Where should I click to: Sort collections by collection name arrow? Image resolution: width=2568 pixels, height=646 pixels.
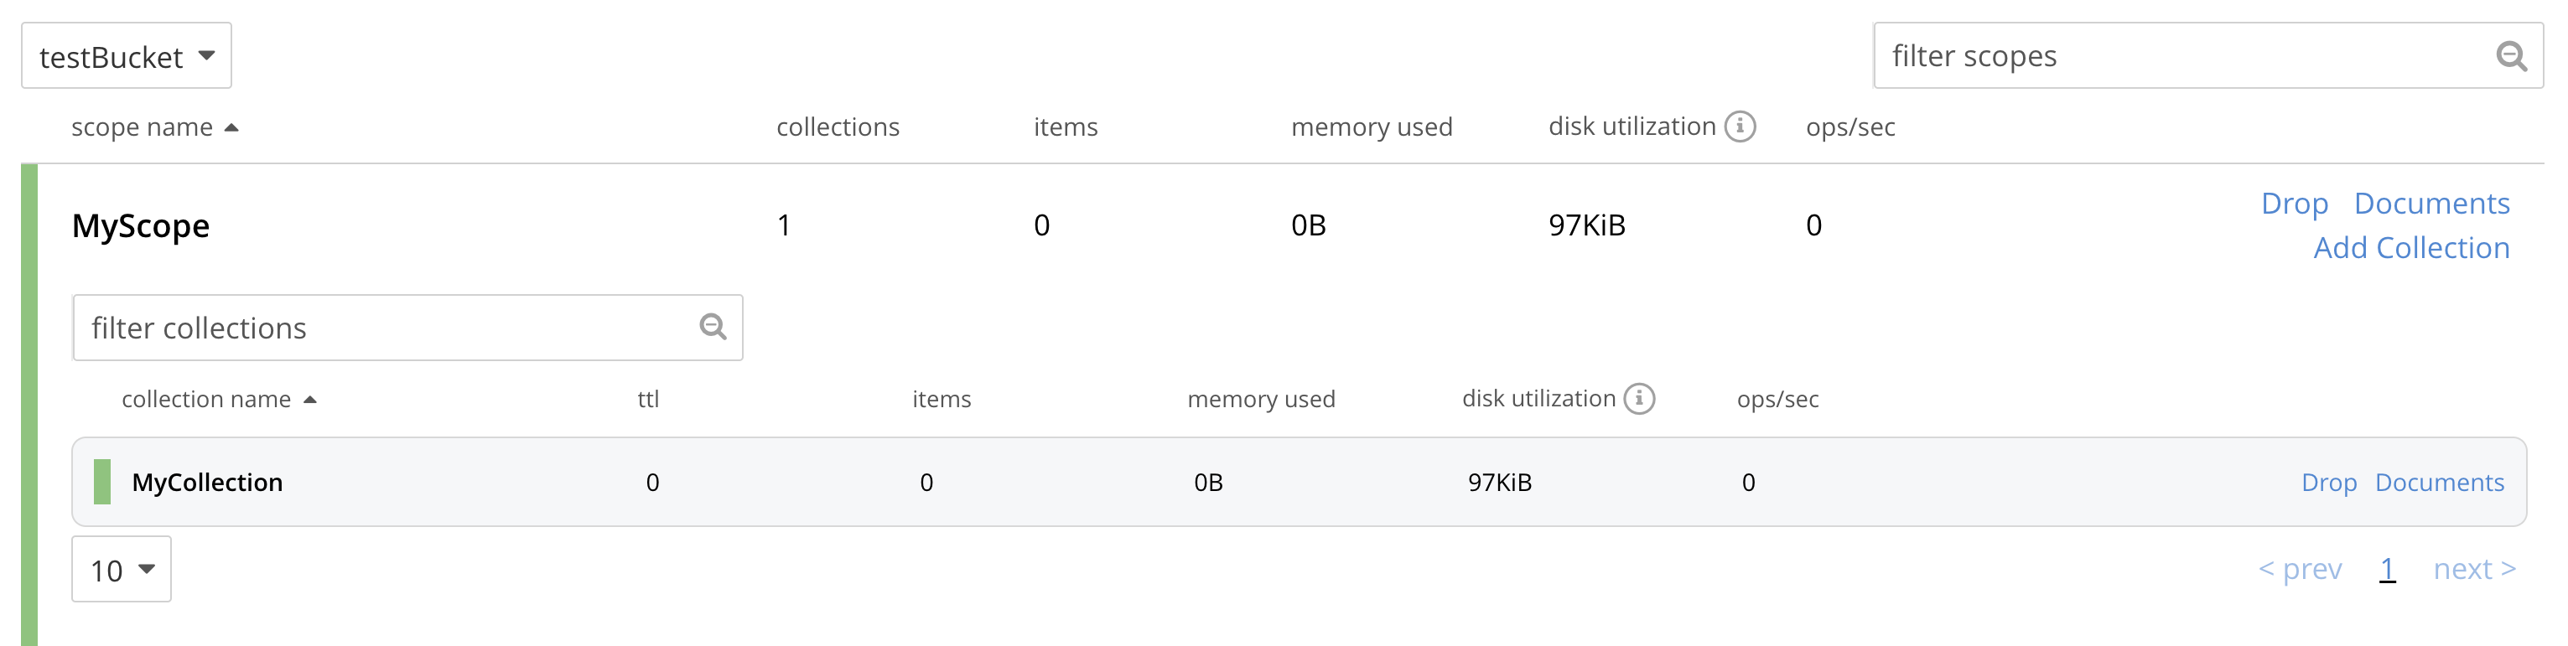pyautogui.click(x=310, y=400)
